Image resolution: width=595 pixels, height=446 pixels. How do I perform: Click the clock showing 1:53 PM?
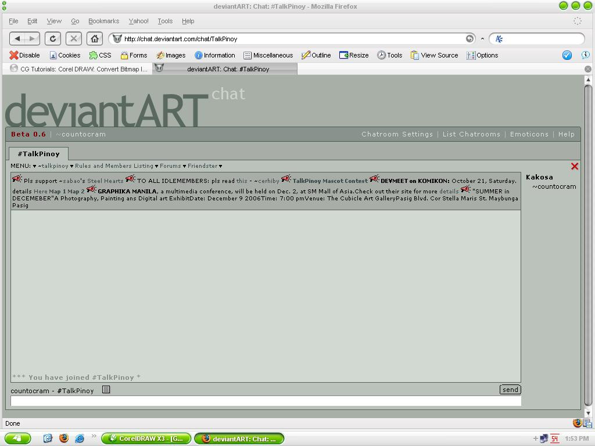click(577, 439)
